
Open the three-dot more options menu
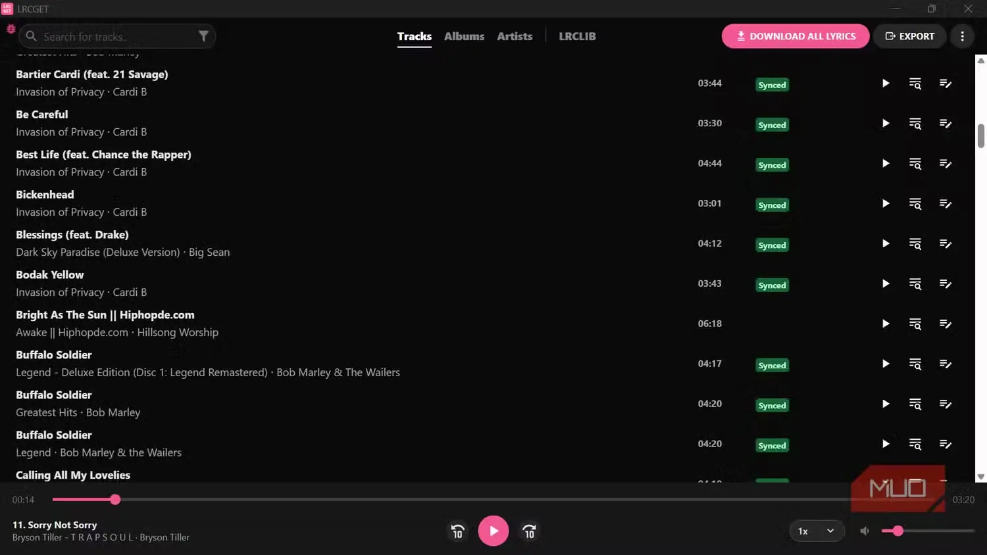click(x=962, y=36)
